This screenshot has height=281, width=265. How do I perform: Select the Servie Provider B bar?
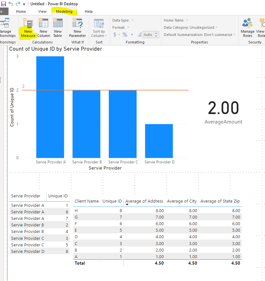click(x=86, y=124)
